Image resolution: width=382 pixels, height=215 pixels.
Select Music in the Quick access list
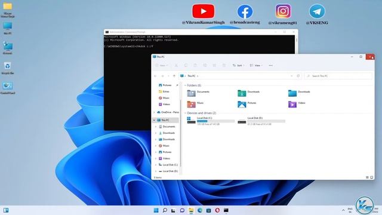pos(166,98)
